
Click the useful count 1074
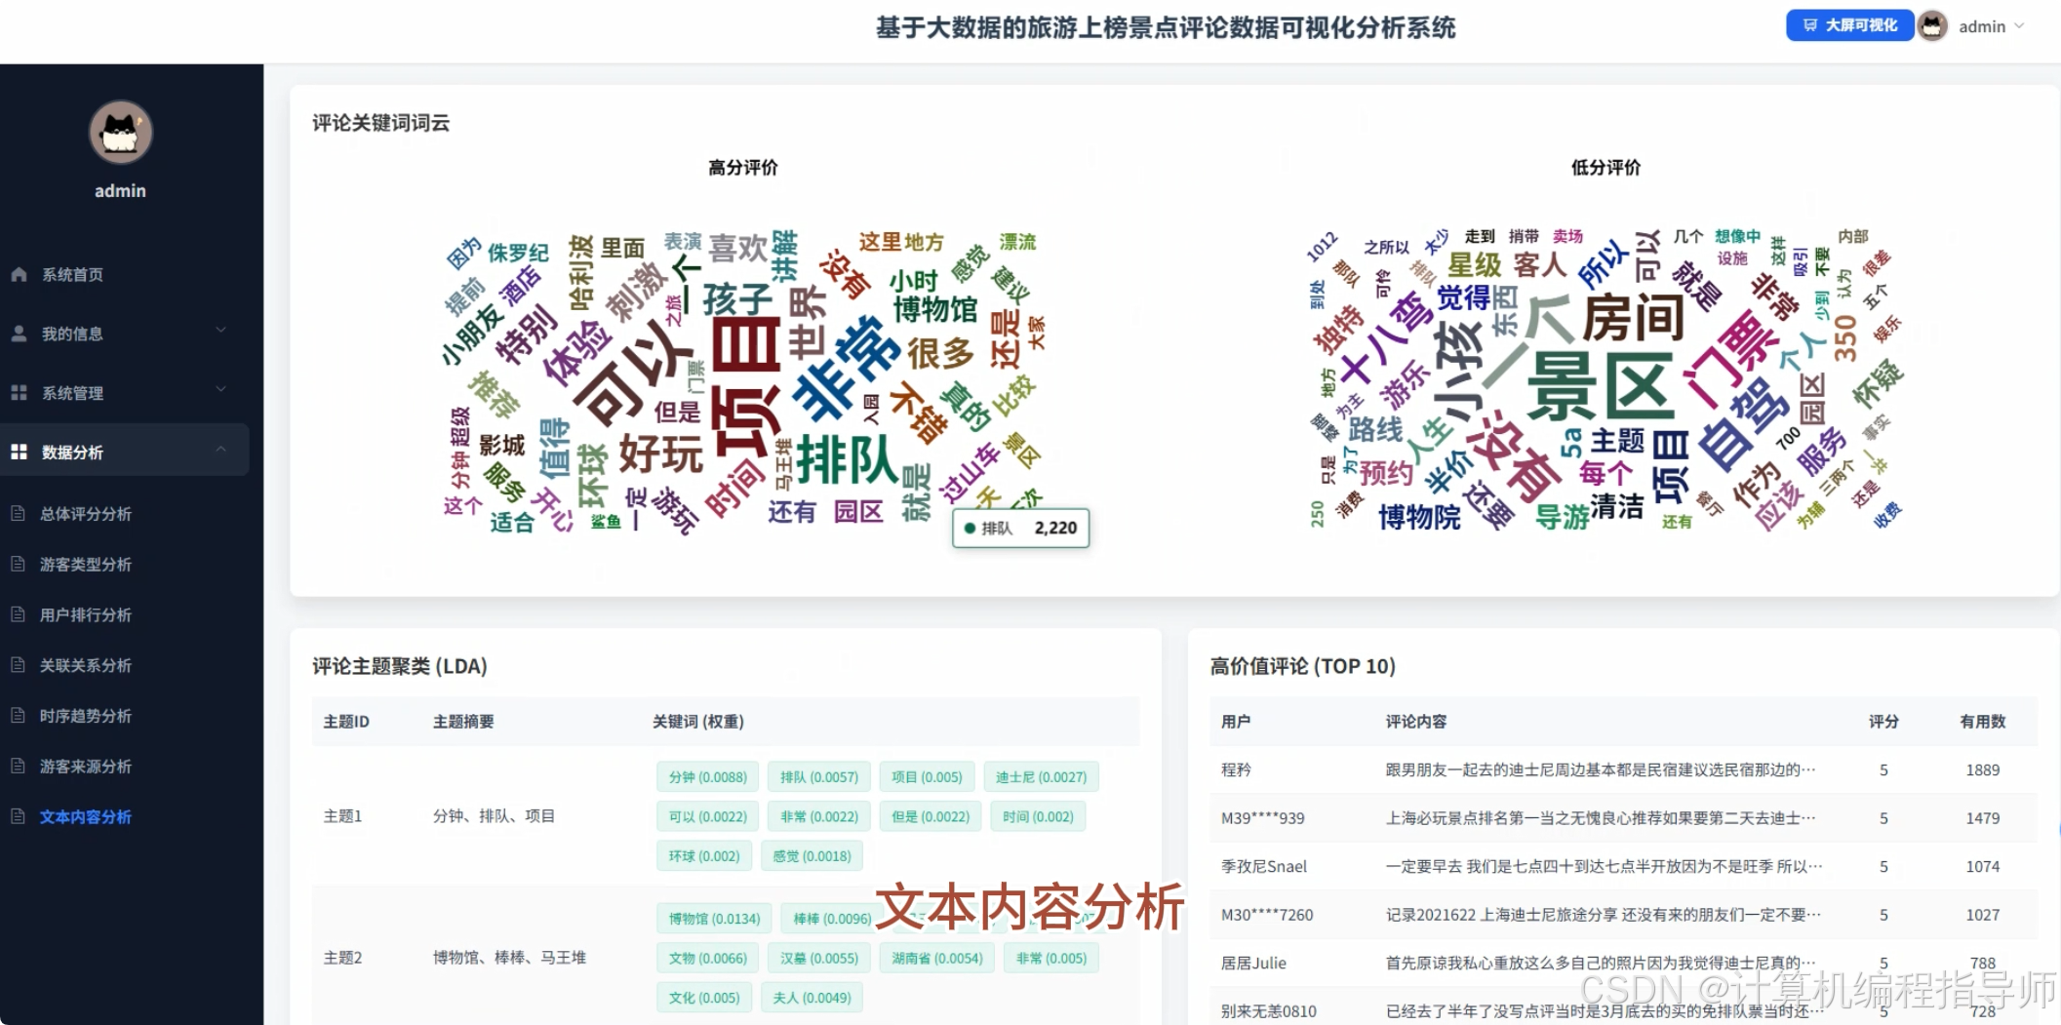pos(1983,866)
